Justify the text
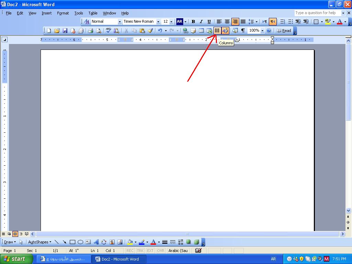 (243, 22)
